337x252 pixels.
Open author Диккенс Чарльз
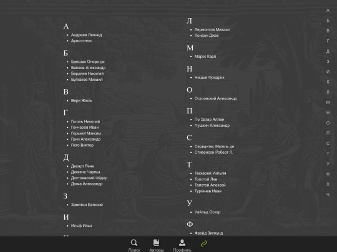point(85,172)
